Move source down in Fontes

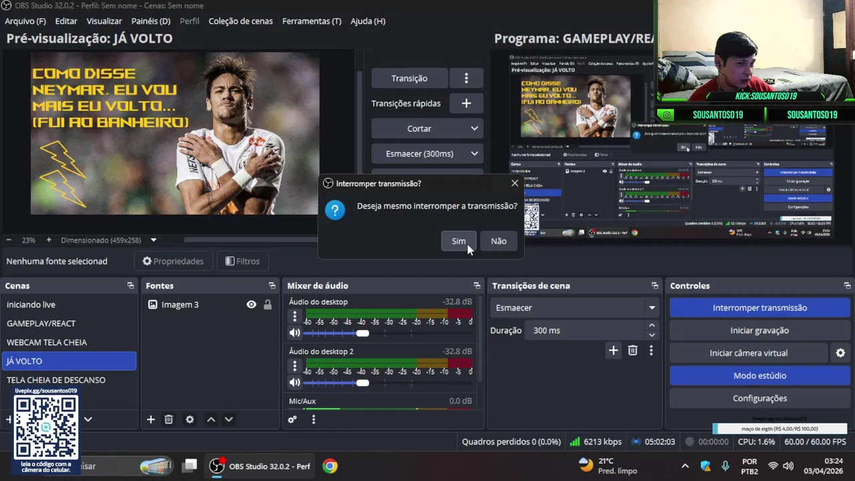coord(228,420)
